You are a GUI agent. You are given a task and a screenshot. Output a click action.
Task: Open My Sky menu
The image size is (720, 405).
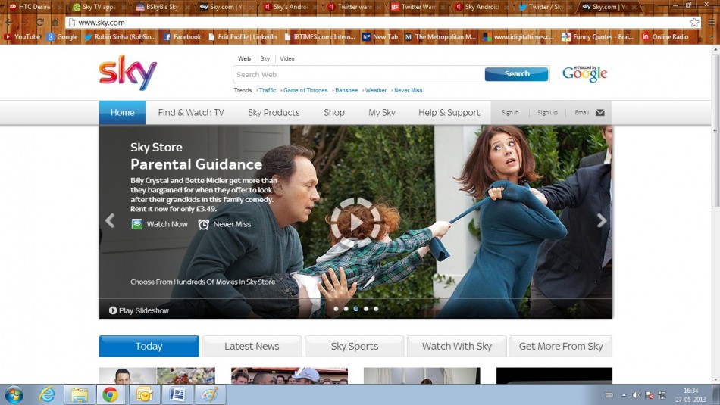coord(381,112)
